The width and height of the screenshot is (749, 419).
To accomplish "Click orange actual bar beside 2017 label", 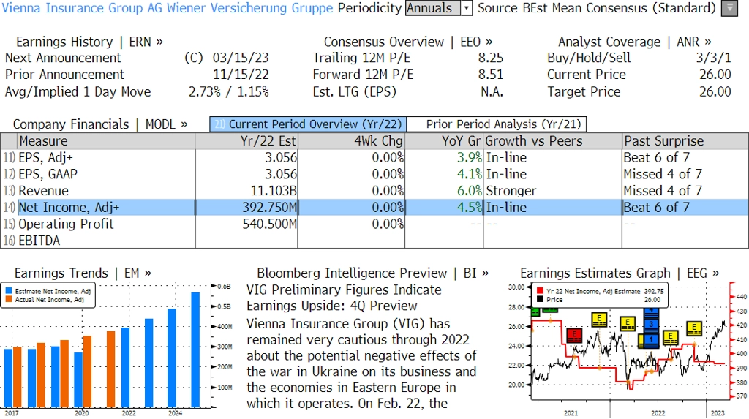I will click(x=18, y=377).
